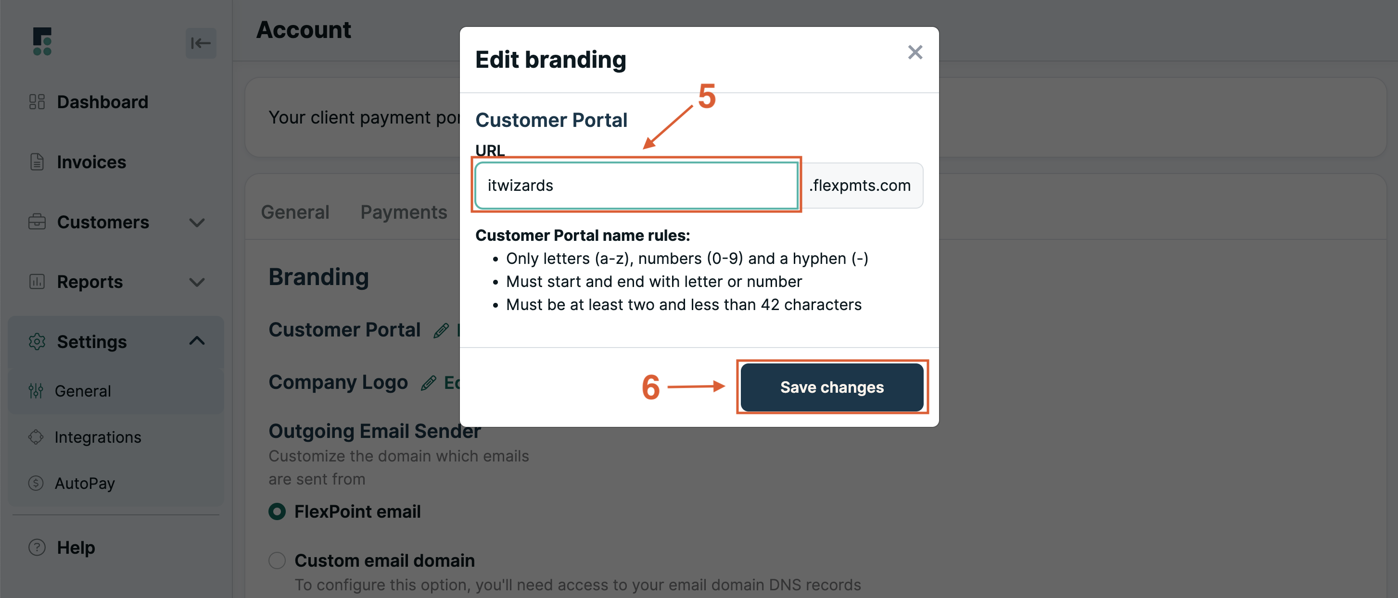Open General settings via sliders icon
Screen dimensions: 1398x598
tap(36, 390)
